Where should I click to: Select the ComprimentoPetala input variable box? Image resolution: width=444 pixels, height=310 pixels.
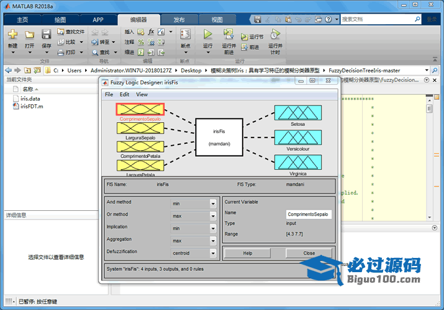[x=140, y=147]
